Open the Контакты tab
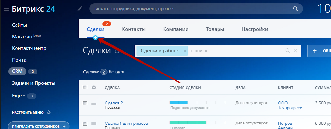Image resolution: width=331 pixels, height=129 pixels. click(134, 29)
